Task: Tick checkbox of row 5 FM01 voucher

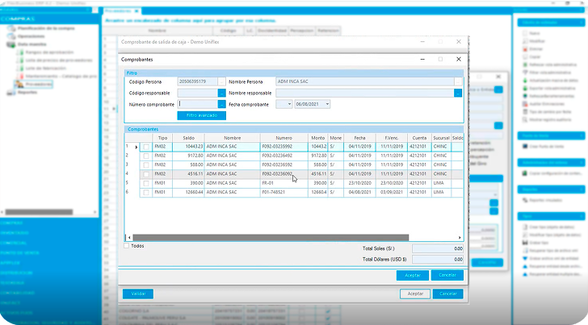Action: click(x=145, y=183)
